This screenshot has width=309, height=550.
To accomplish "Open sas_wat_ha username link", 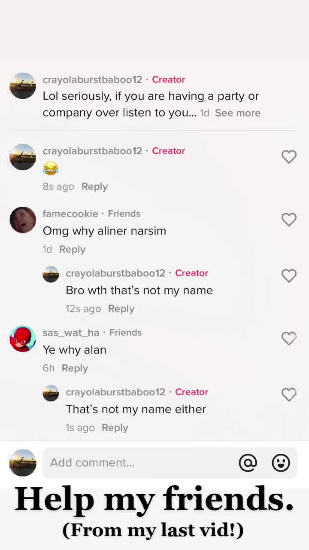I will tap(71, 333).
